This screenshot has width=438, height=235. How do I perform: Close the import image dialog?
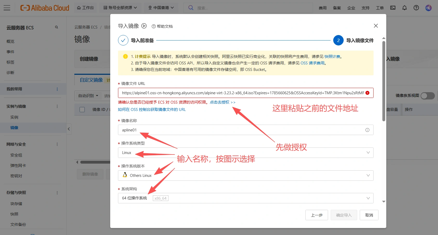(376, 26)
